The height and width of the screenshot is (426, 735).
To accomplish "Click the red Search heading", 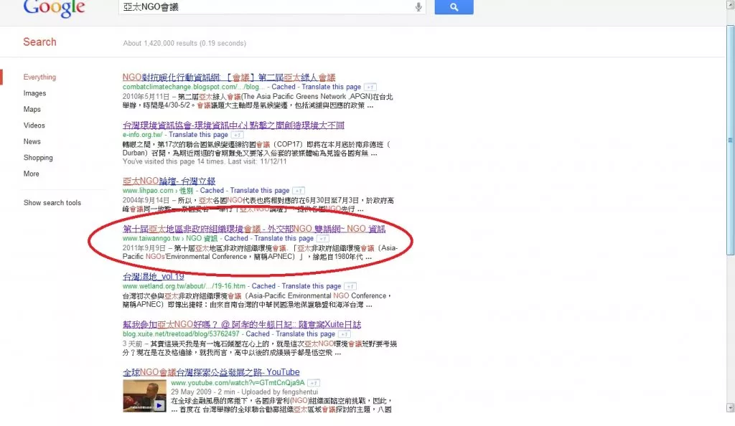I will (x=40, y=42).
